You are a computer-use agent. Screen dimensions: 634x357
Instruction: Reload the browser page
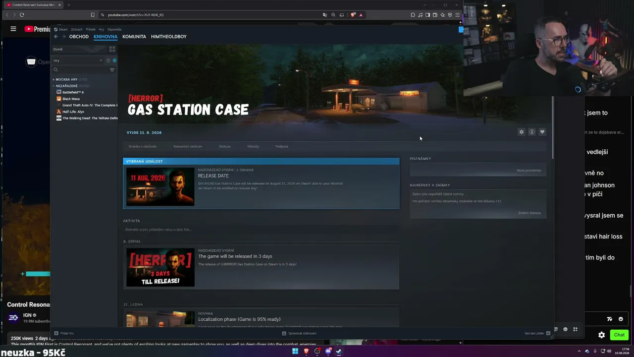point(22,15)
